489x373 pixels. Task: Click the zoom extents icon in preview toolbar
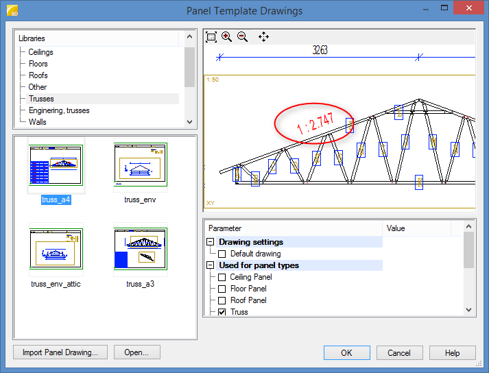[211, 37]
